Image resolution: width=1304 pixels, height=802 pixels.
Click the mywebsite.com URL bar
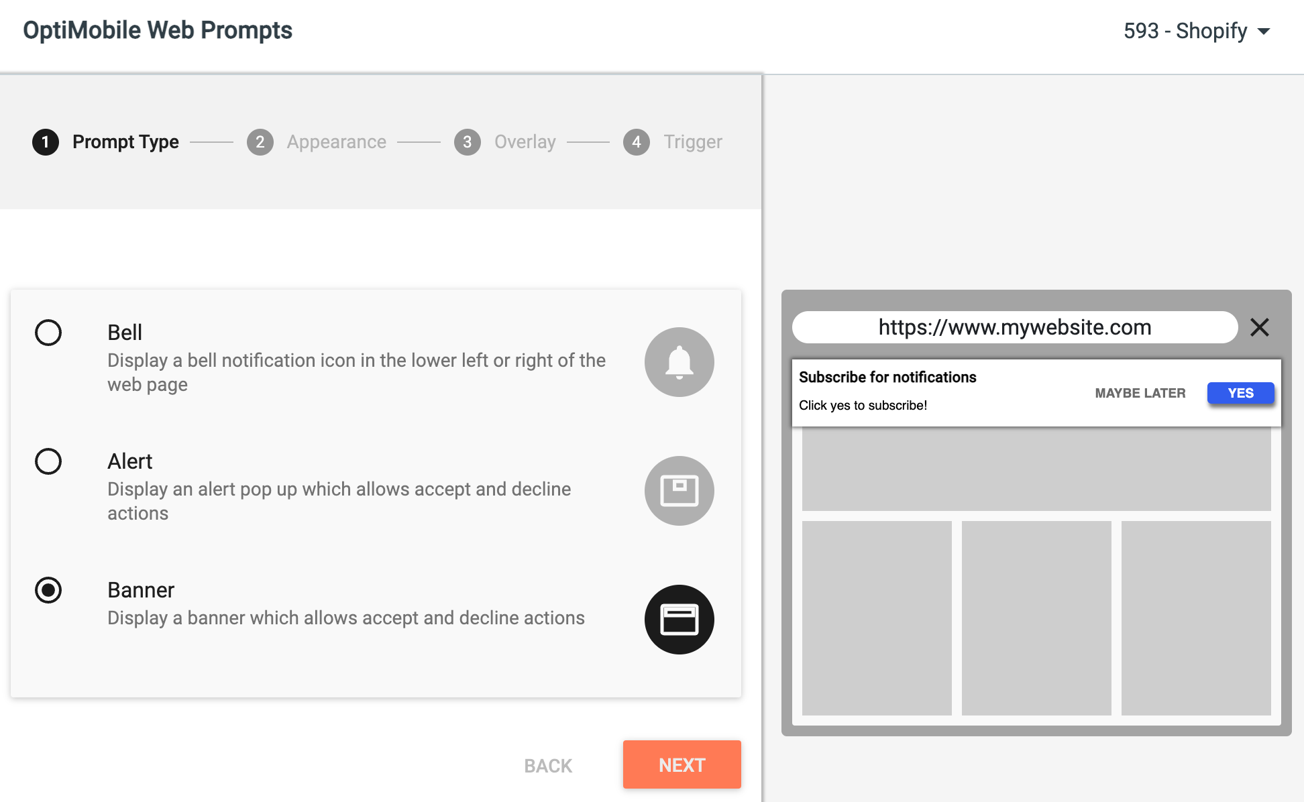(x=1015, y=327)
